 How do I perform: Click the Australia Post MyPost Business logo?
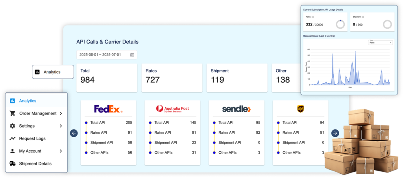point(172,109)
